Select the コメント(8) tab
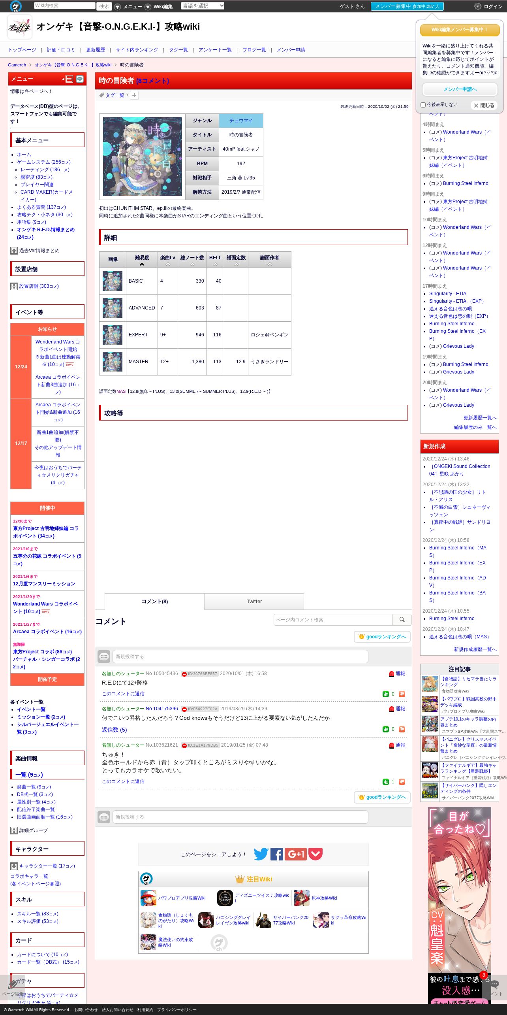 point(154,602)
